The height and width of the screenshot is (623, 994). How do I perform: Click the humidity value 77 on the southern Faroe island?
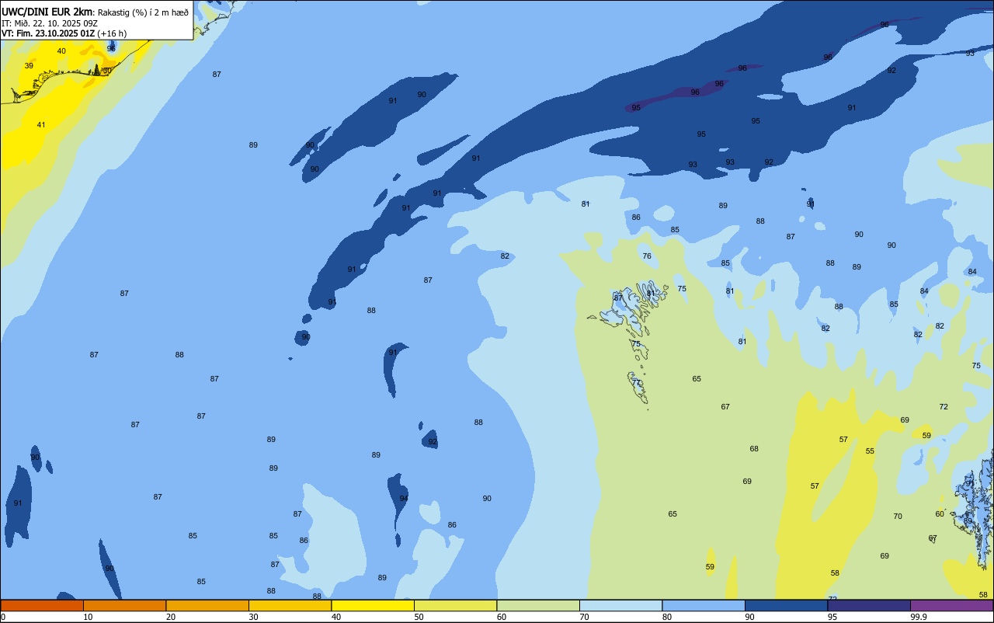click(636, 382)
